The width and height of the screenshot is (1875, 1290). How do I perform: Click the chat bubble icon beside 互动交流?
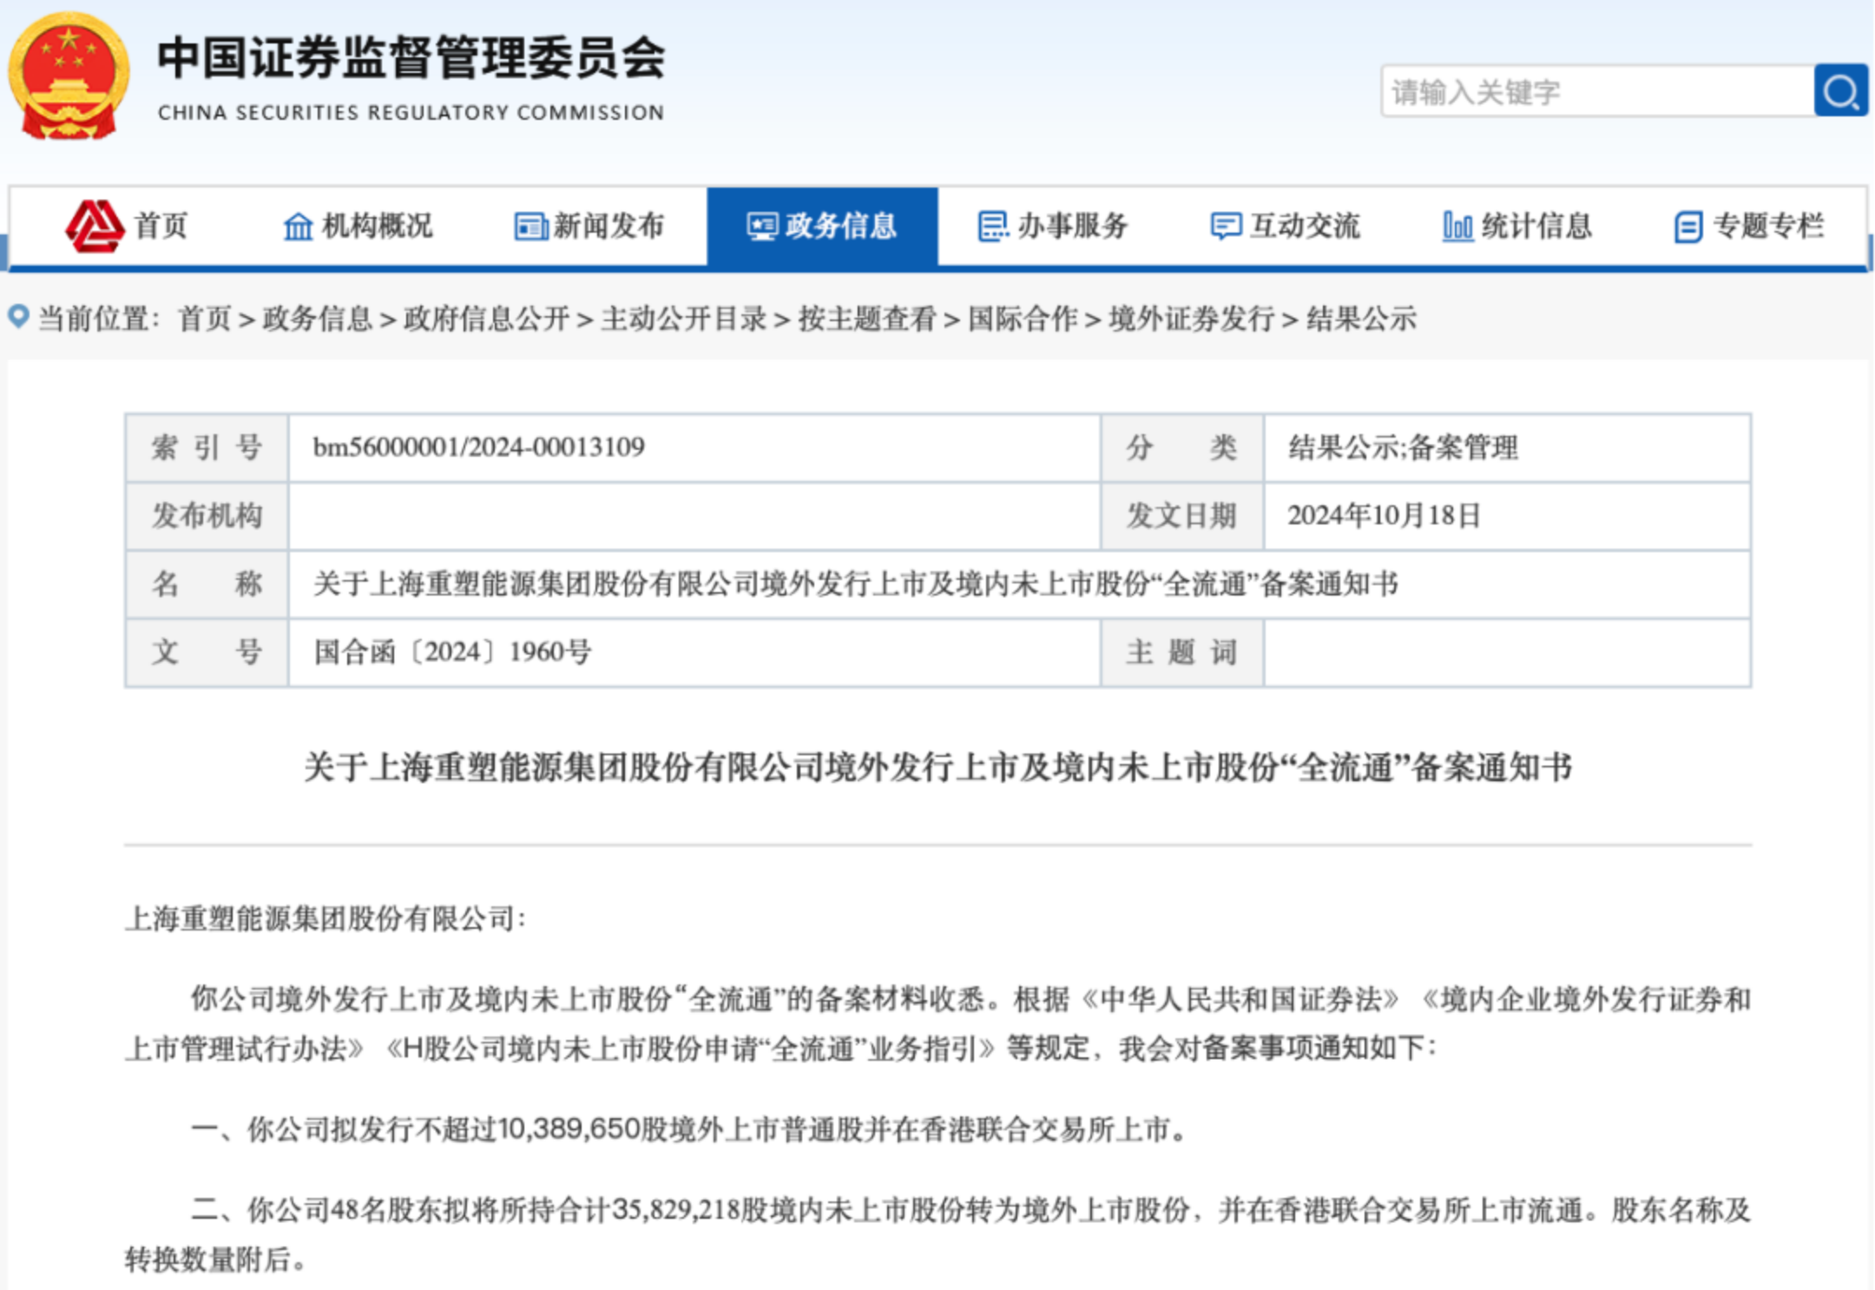[x=1225, y=227]
